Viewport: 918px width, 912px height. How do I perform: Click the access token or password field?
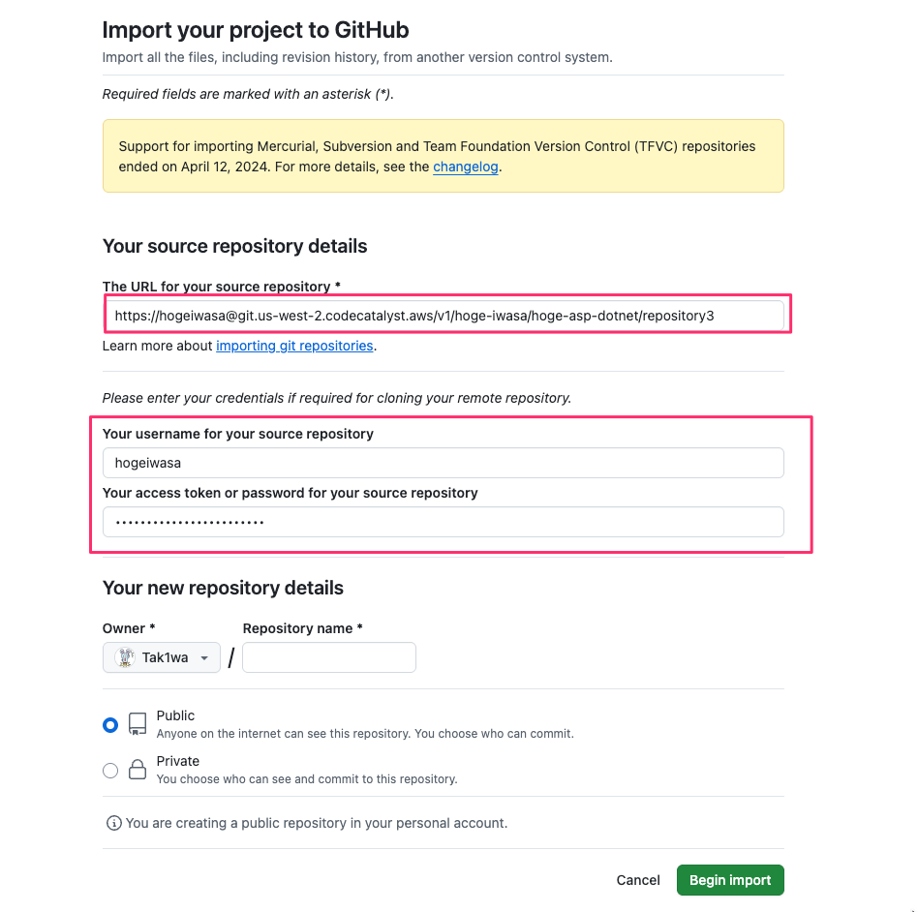pos(444,522)
